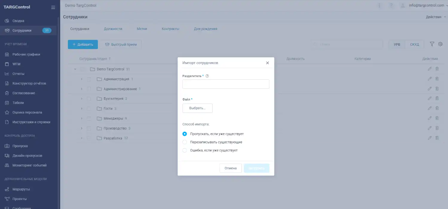
Task: Expand the Администрация folder
Action: [81, 79]
